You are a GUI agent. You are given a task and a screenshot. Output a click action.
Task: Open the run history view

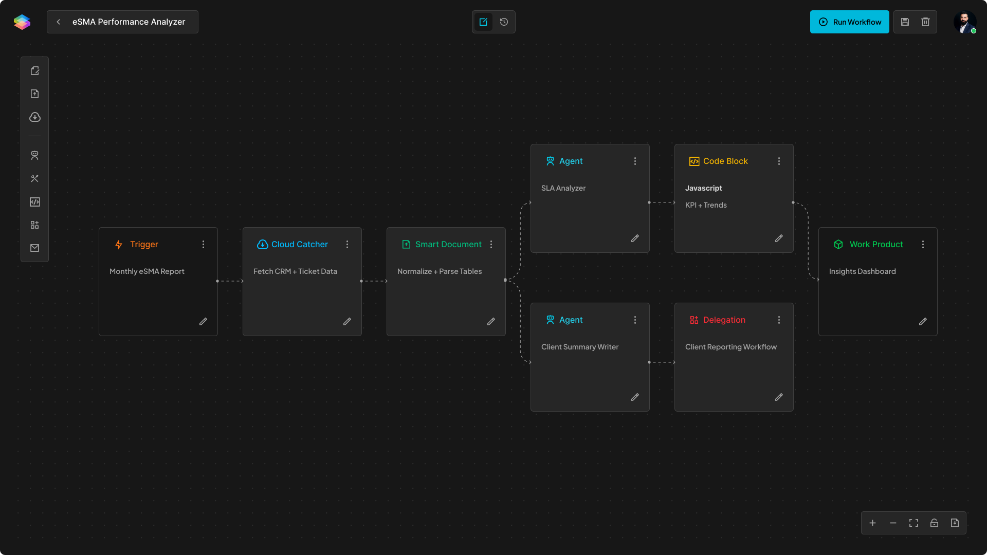coord(504,22)
